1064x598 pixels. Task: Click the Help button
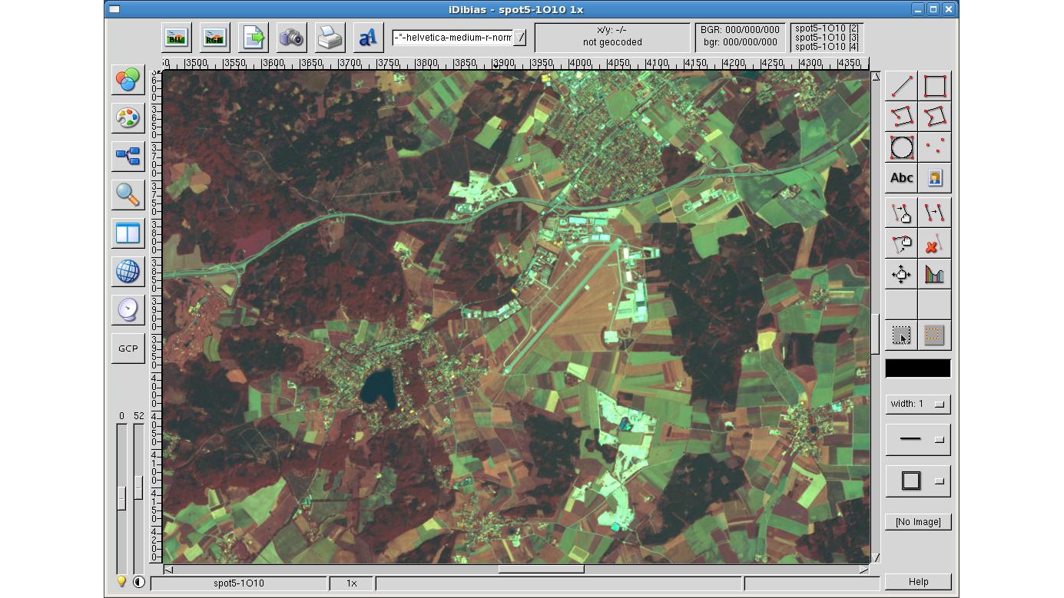918,582
